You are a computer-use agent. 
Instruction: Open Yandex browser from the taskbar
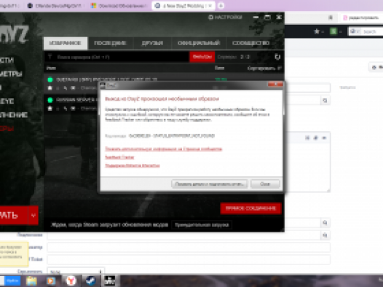[71, 280]
